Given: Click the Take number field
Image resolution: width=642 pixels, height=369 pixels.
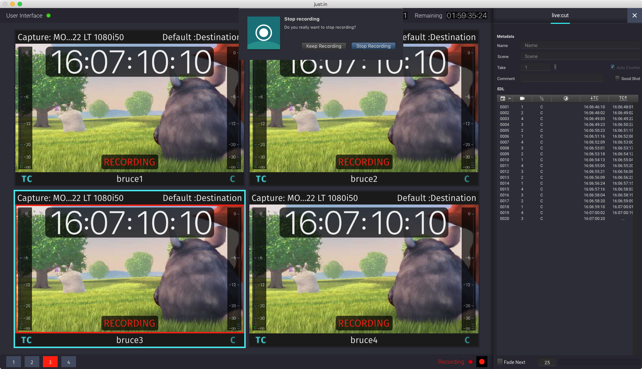Looking at the screenshot, I should 535,67.
